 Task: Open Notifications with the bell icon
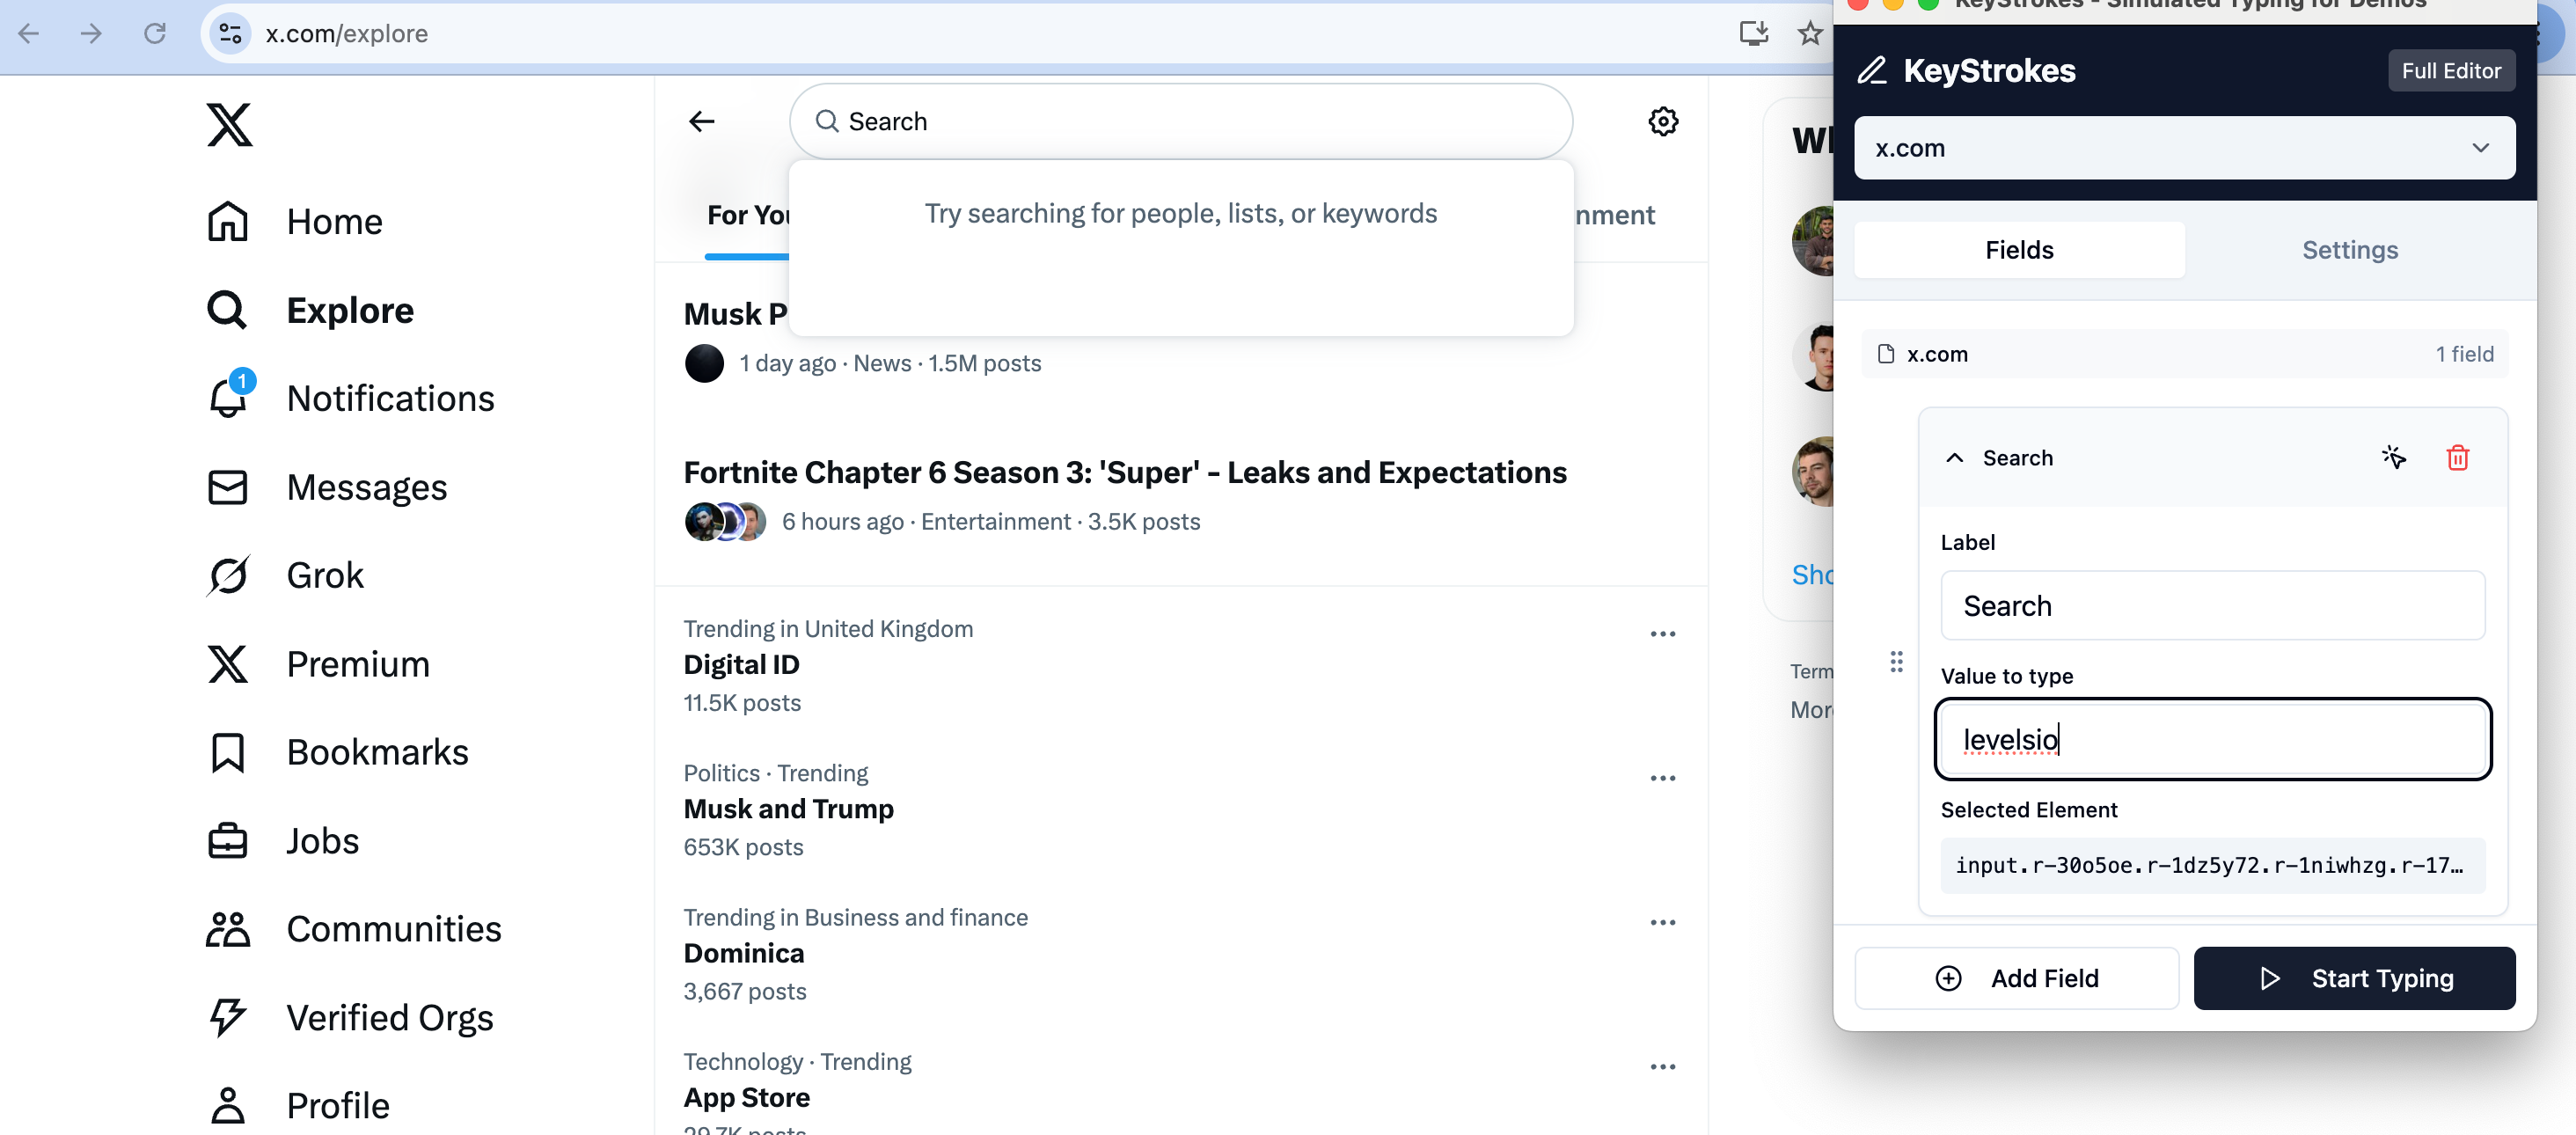click(349, 398)
